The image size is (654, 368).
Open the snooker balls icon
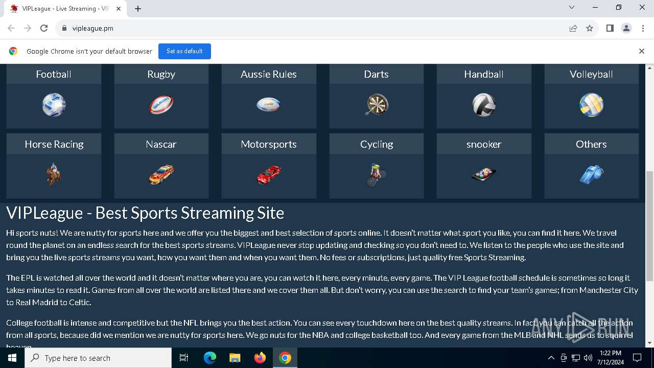coord(484,175)
